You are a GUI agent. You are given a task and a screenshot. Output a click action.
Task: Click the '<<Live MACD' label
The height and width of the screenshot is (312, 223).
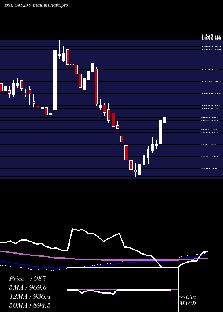188,300
